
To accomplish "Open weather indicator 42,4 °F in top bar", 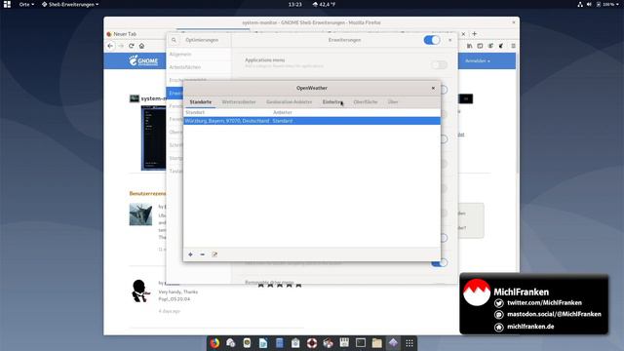I will click(x=324, y=4).
